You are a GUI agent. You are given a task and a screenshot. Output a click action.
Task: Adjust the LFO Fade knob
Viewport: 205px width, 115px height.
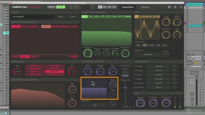[x=177, y=35]
